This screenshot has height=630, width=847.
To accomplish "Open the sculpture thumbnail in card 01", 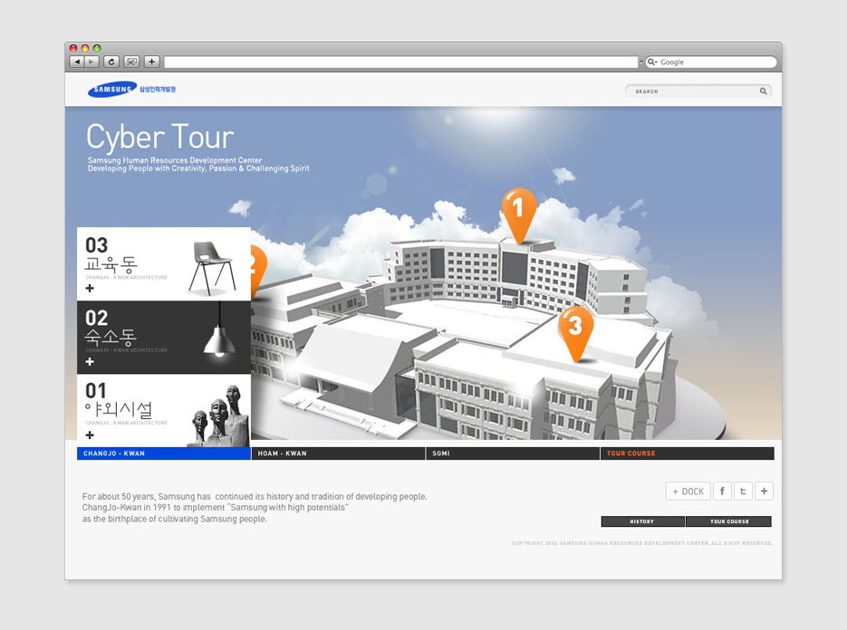I will 218,415.
